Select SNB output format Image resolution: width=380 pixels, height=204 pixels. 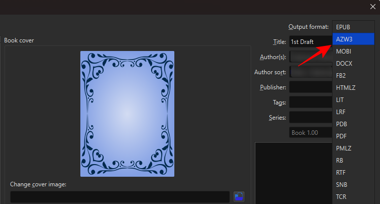tap(353, 185)
